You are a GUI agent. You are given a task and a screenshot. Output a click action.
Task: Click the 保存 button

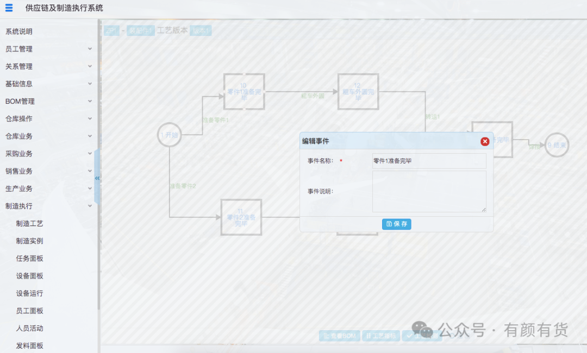[396, 224]
